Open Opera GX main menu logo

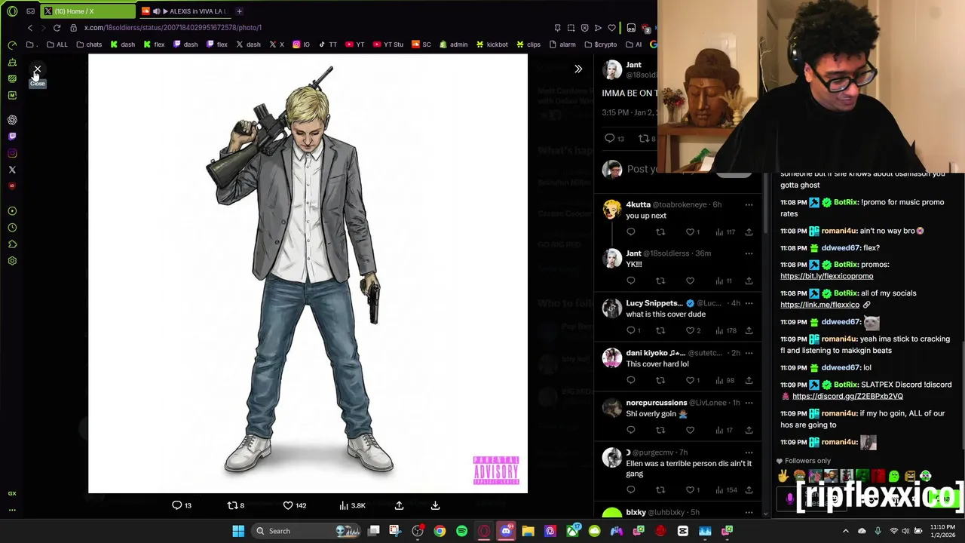[x=12, y=11]
